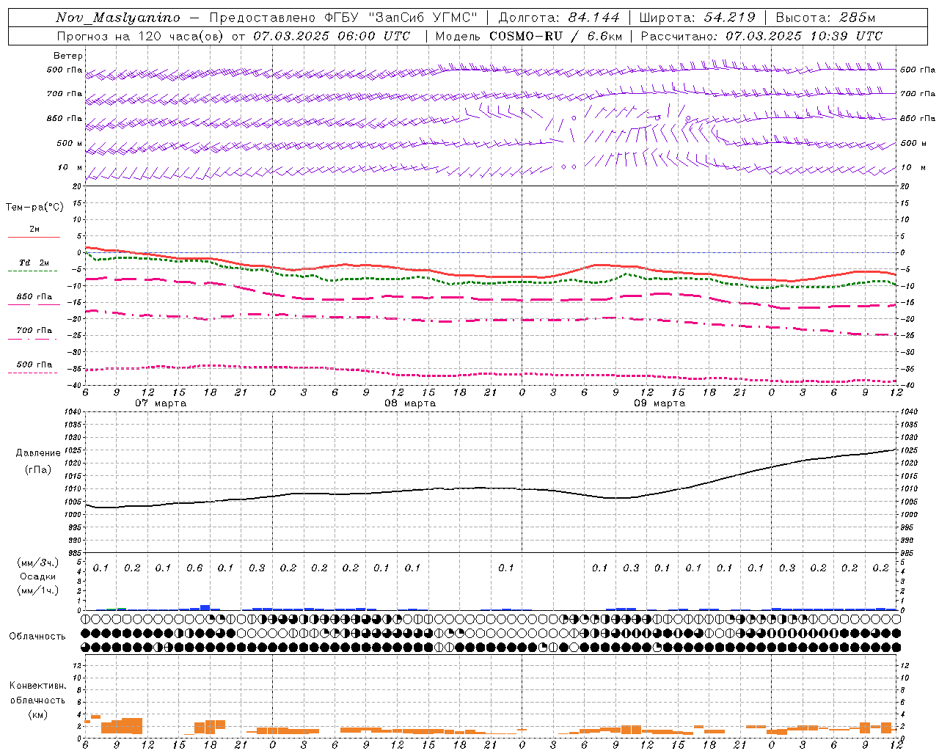Click the "Осадки" precipitation label
939x751 pixels.
[x=37, y=576]
